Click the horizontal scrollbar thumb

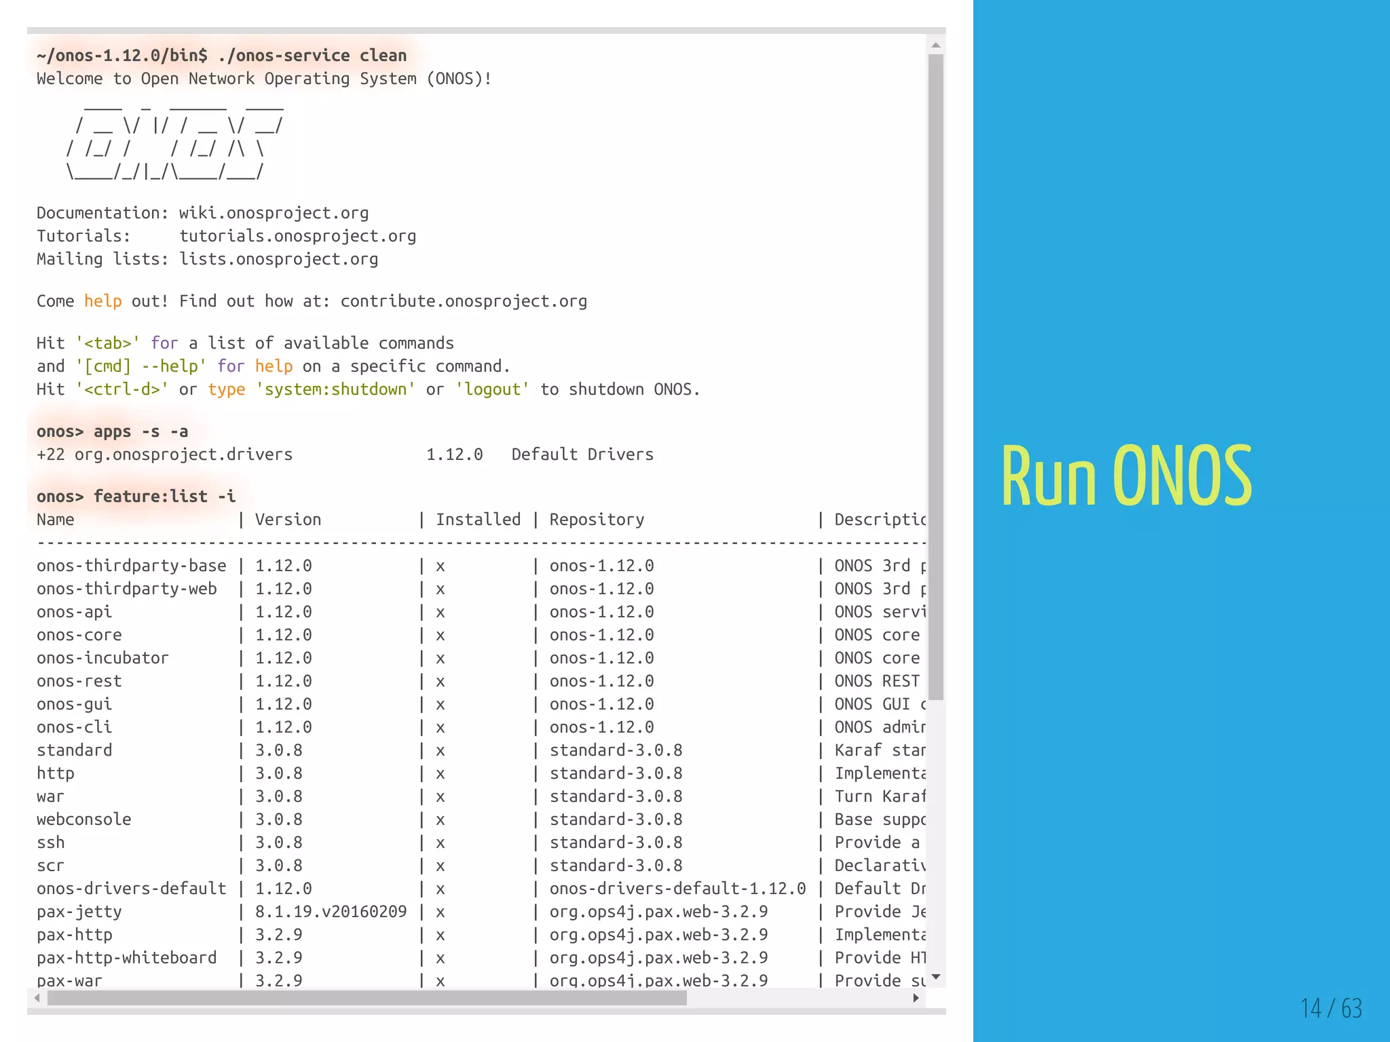pyautogui.click(x=367, y=998)
